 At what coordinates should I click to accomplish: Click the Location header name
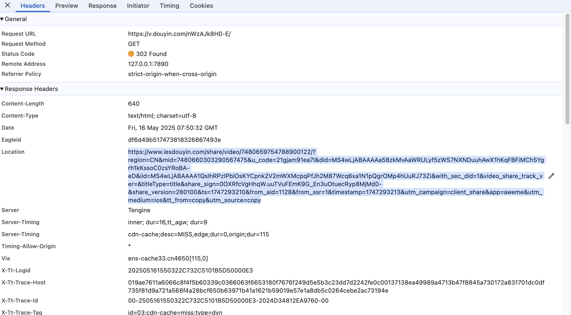coord(13,152)
